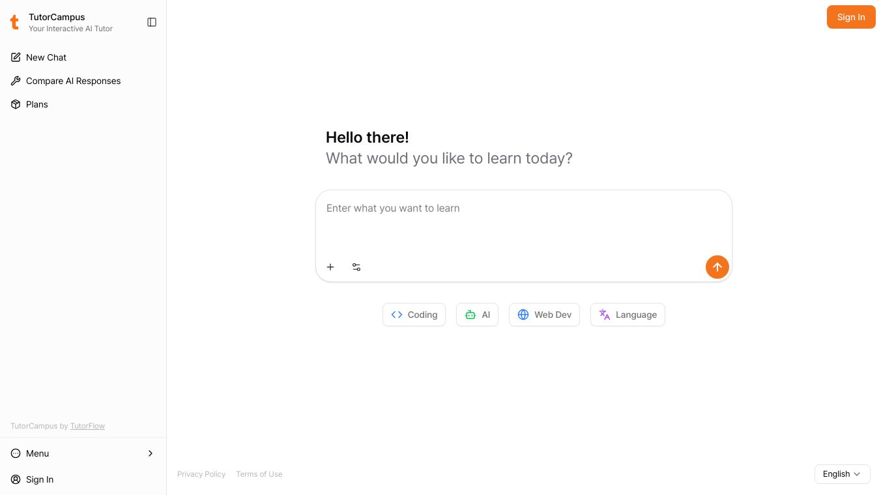881x495 pixels.
Task: Choose the Web Dev suggestion chip
Action: coord(544,315)
